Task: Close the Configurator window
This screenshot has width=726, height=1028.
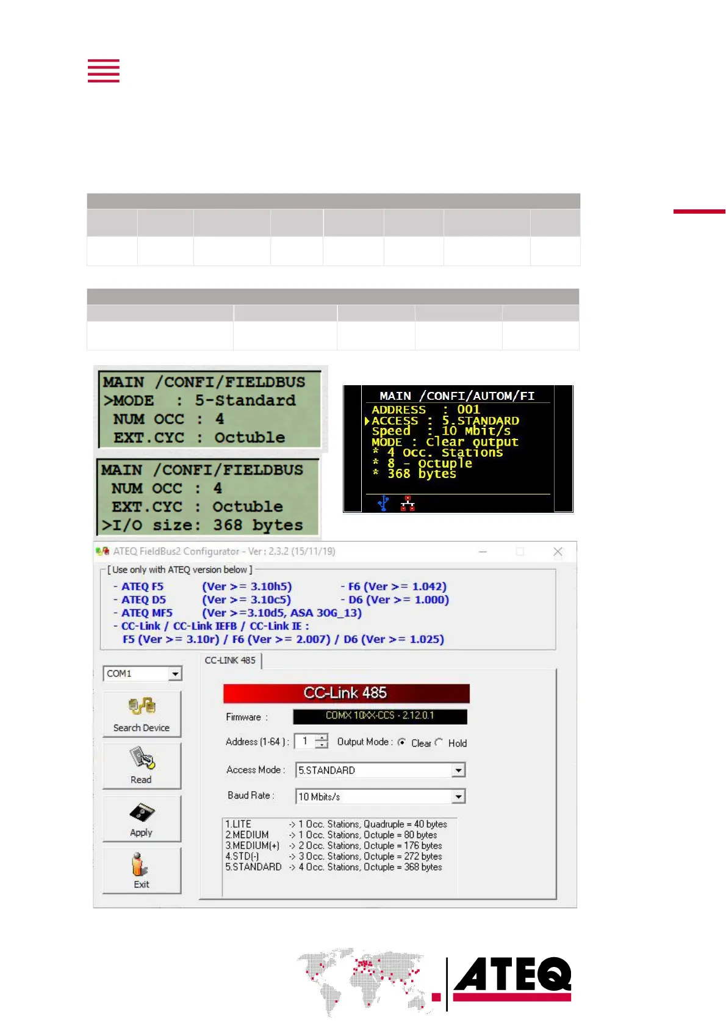Action: (x=558, y=551)
